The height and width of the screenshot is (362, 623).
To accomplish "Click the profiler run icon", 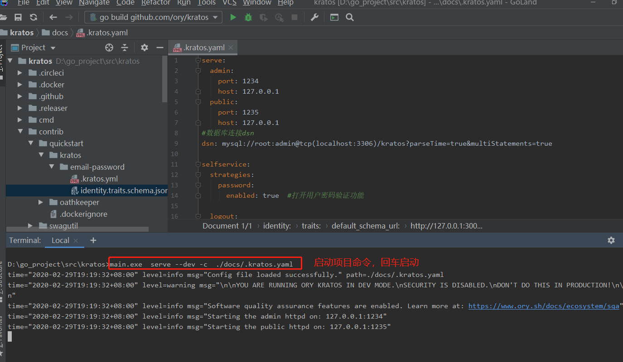I will tap(279, 17).
